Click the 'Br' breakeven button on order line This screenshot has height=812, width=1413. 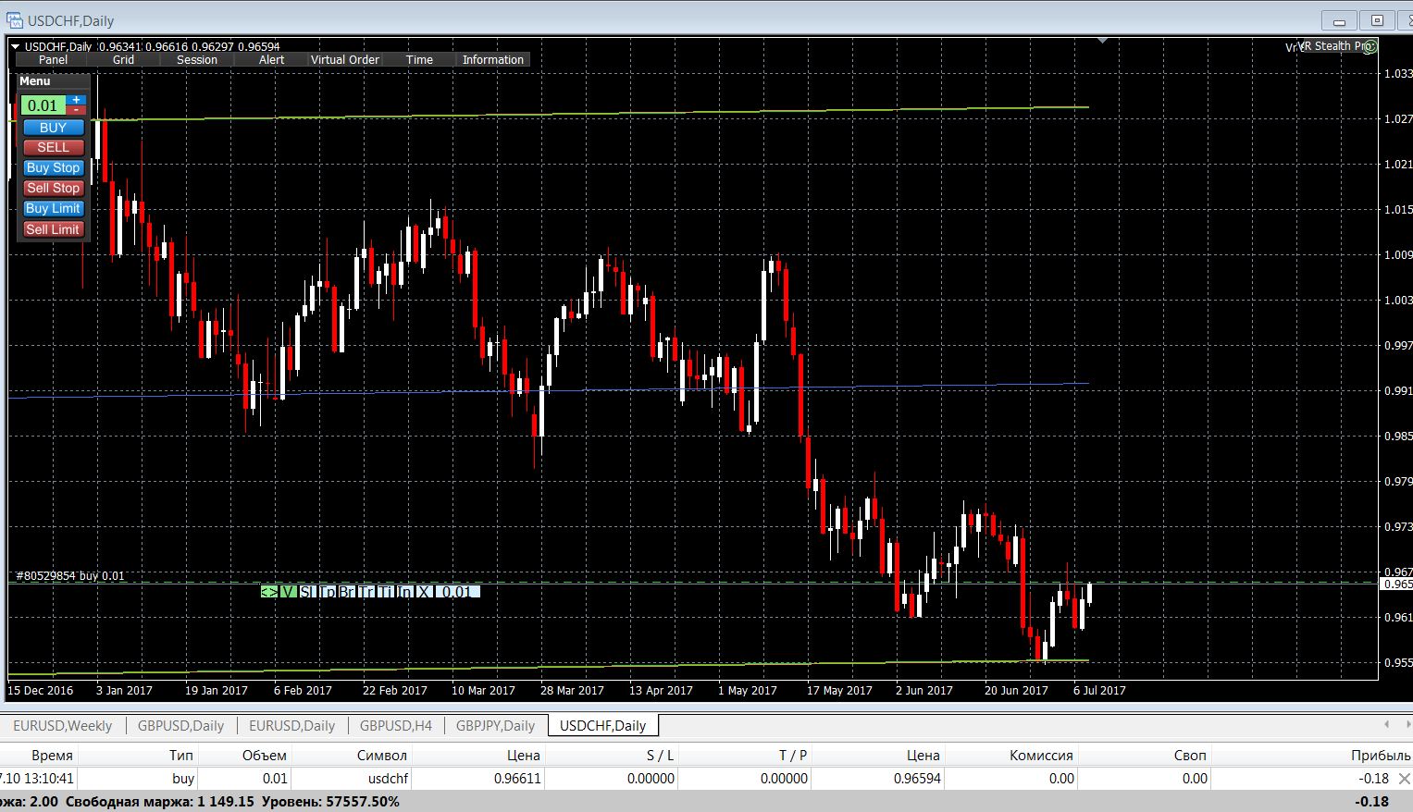[x=347, y=592]
